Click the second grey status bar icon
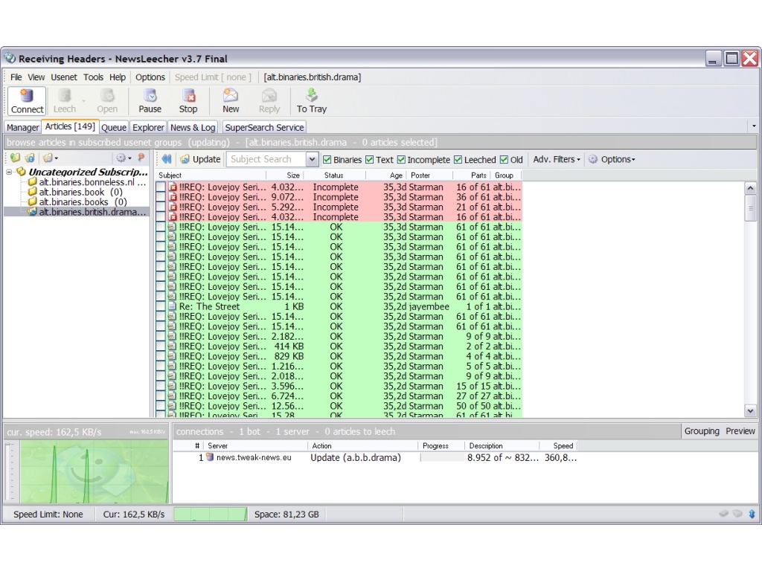This screenshot has width=762, height=571. tap(737, 513)
